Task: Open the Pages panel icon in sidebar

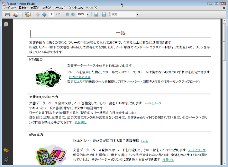Action: (x=6, y=24)
